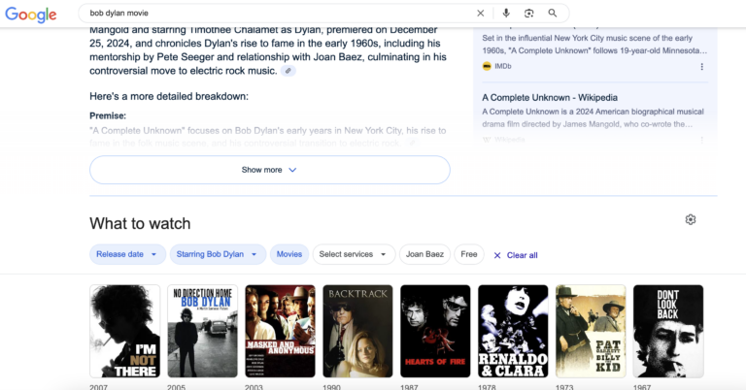Click the 'Premise:' subheading

click(x=108, y=115)
